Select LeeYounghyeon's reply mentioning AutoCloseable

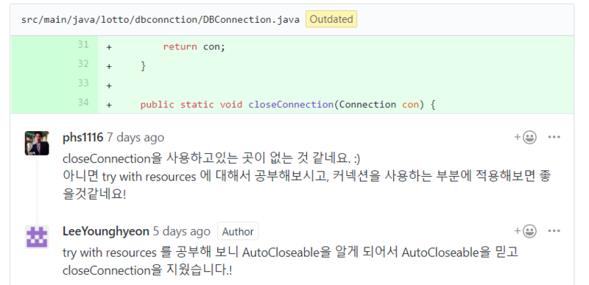click(290, 261)
